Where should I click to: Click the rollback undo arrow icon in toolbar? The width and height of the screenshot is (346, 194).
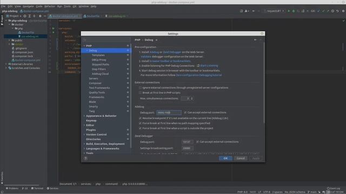coord(337,11)
